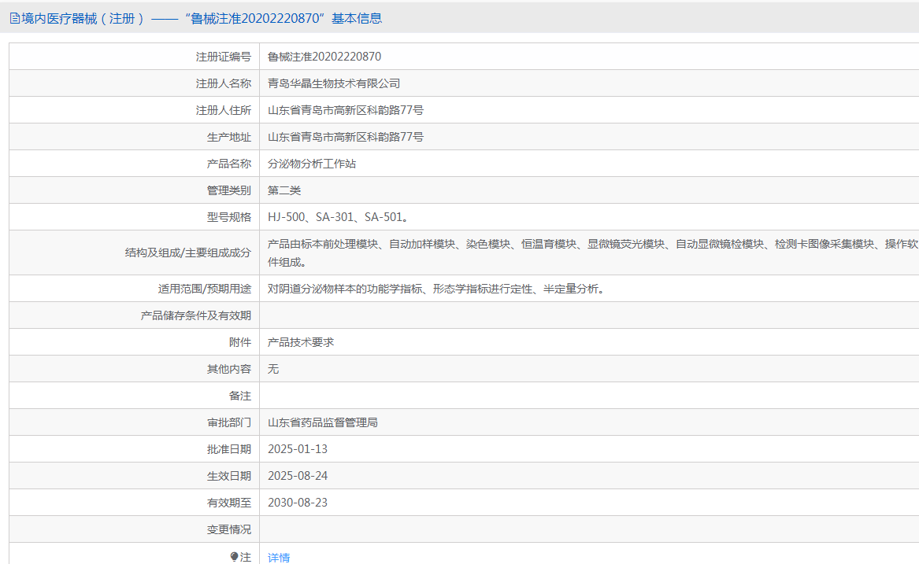Click the 适用范围/预期用途 label
The height and width of the screenshot is (564, 919).
tap(205, 289)
